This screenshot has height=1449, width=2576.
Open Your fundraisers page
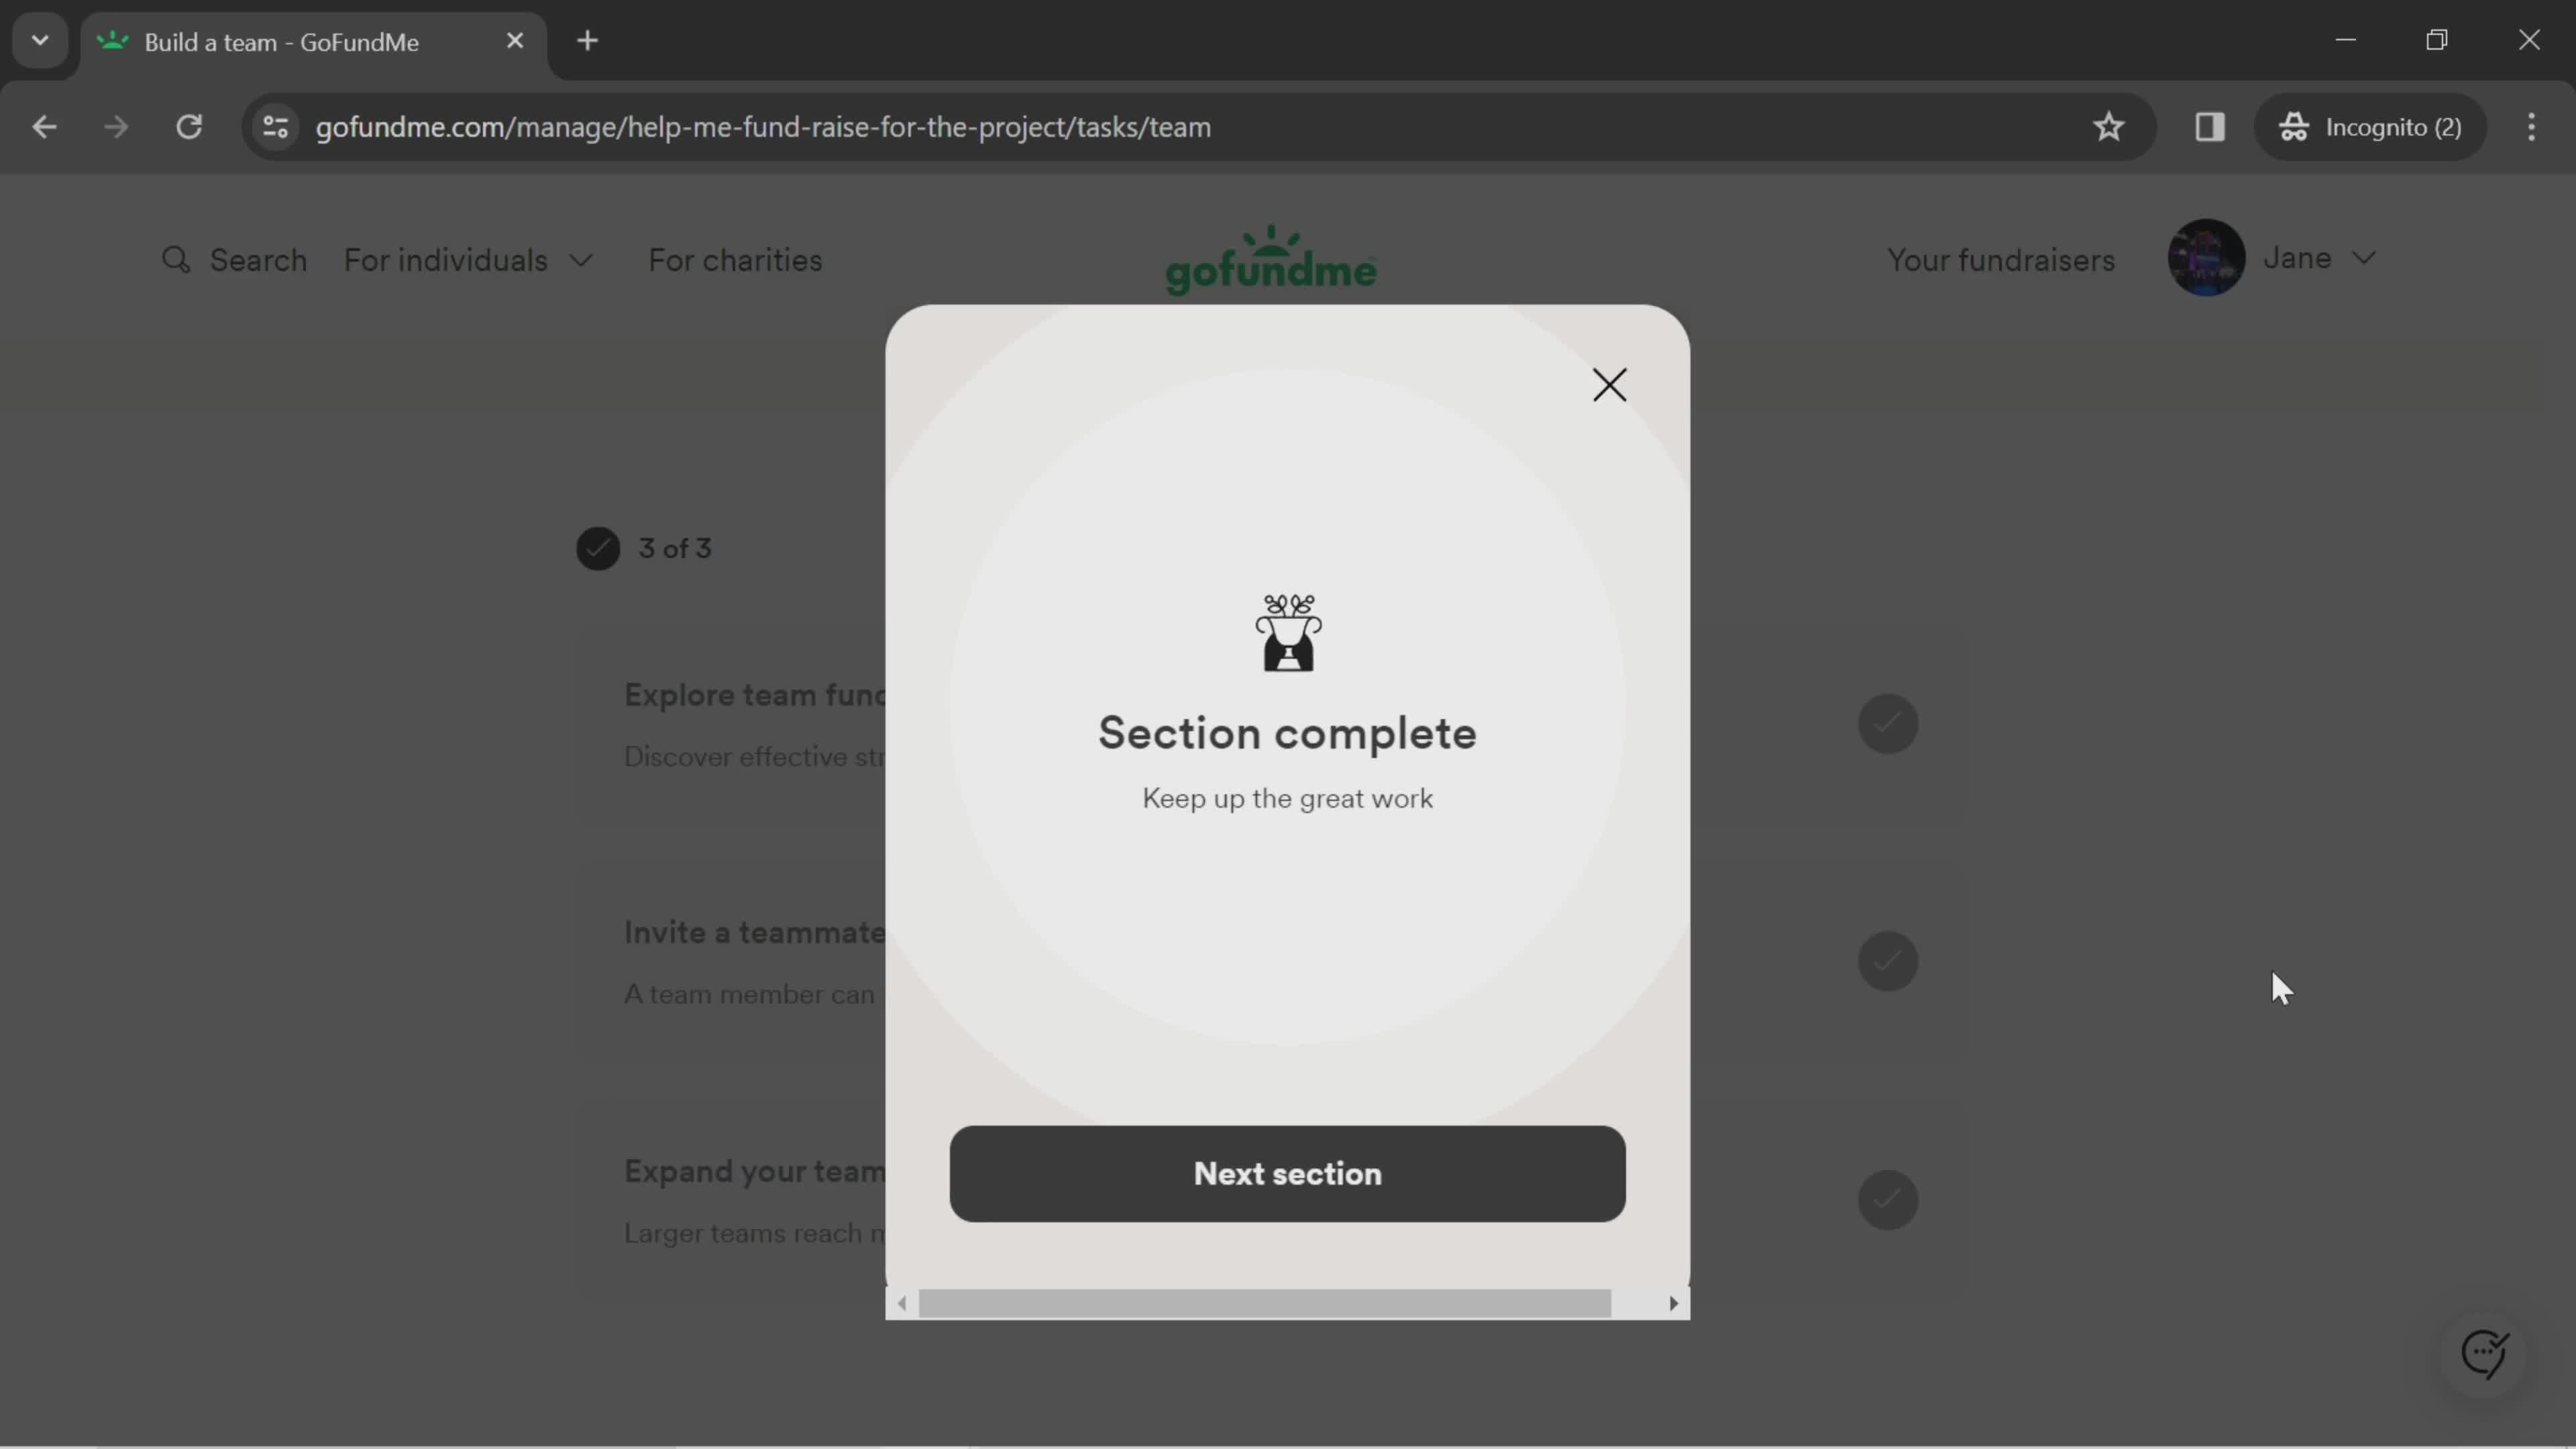tap(2001, 258)
